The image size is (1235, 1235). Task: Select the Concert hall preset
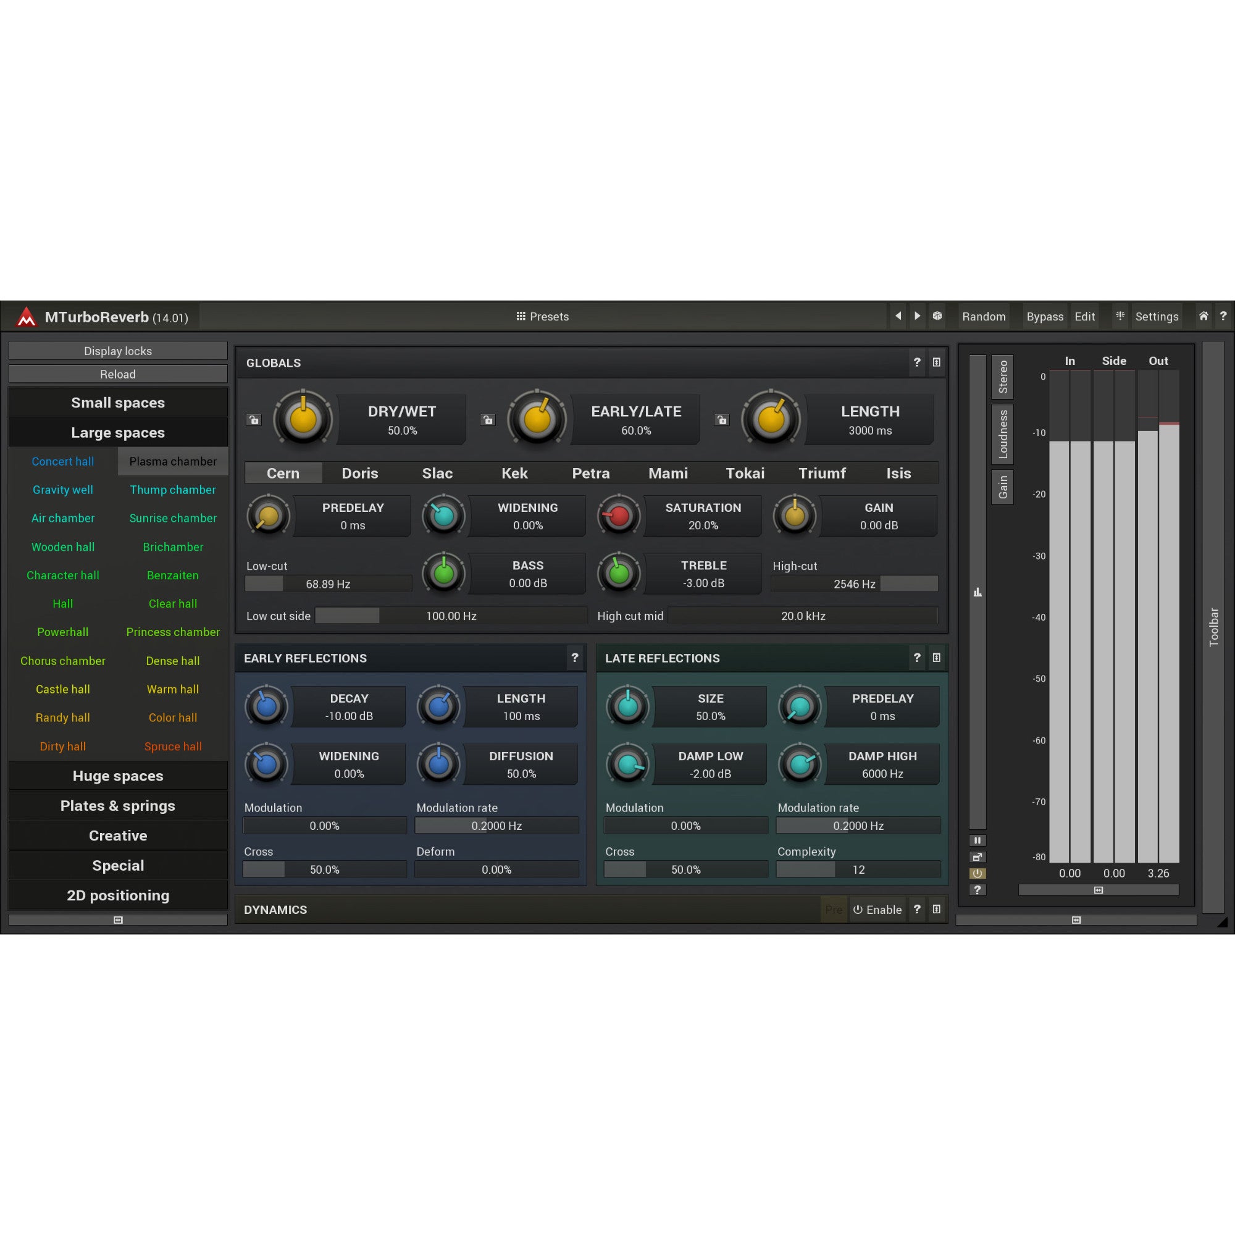coord(62,461)
